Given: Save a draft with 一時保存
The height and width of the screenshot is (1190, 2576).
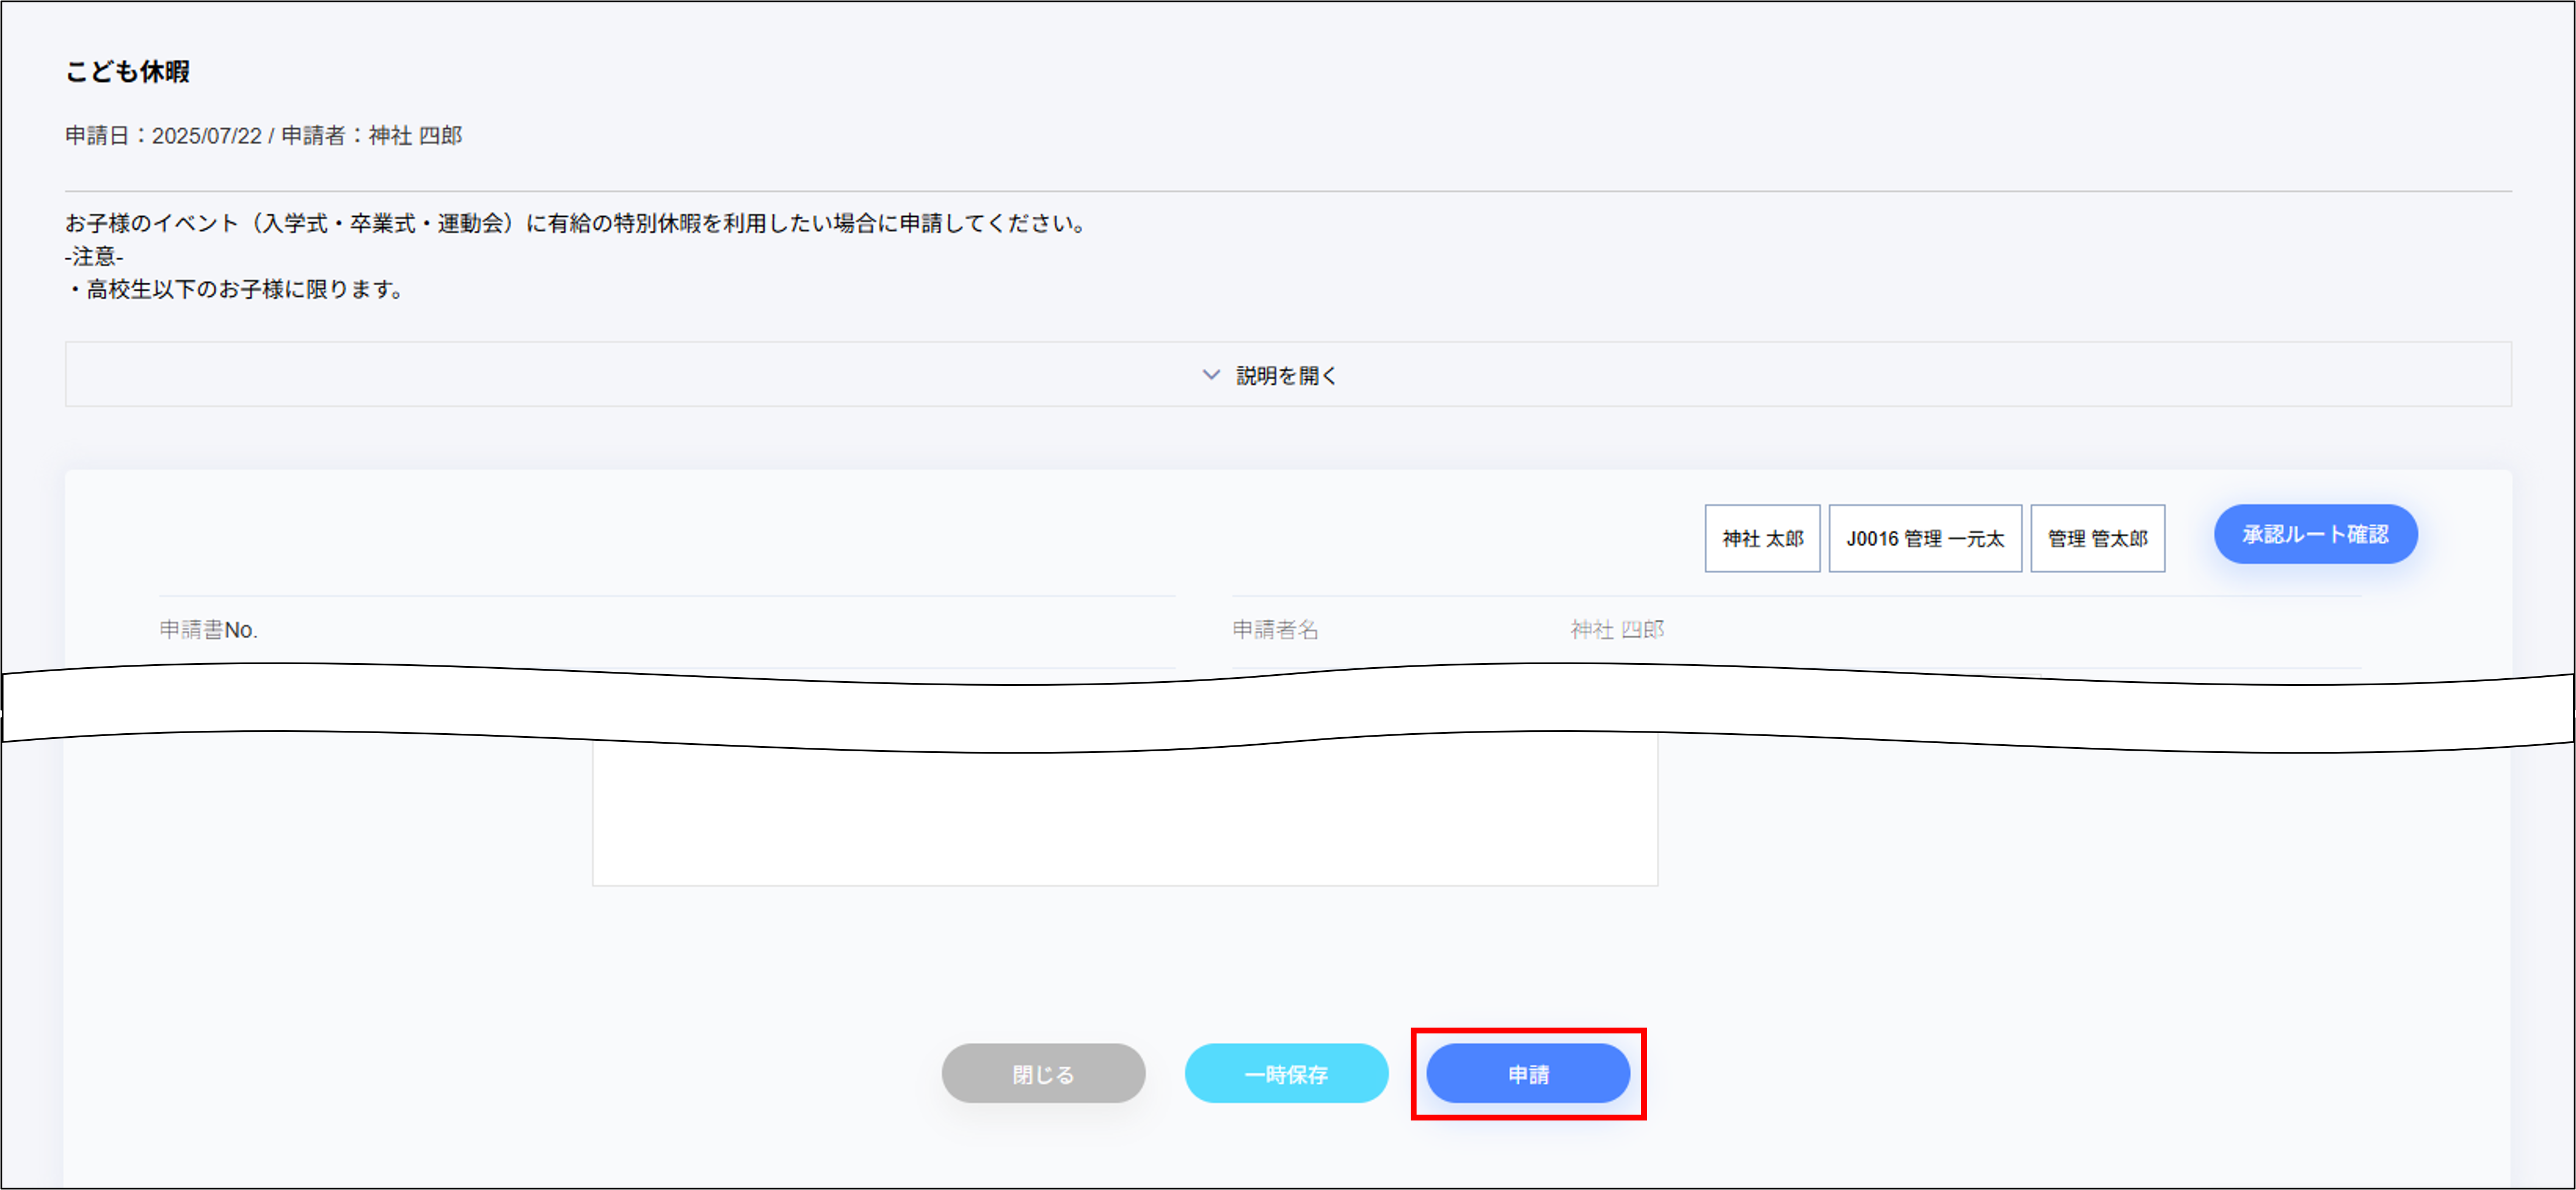Looking at the screenshot, I should 1287,1073.
